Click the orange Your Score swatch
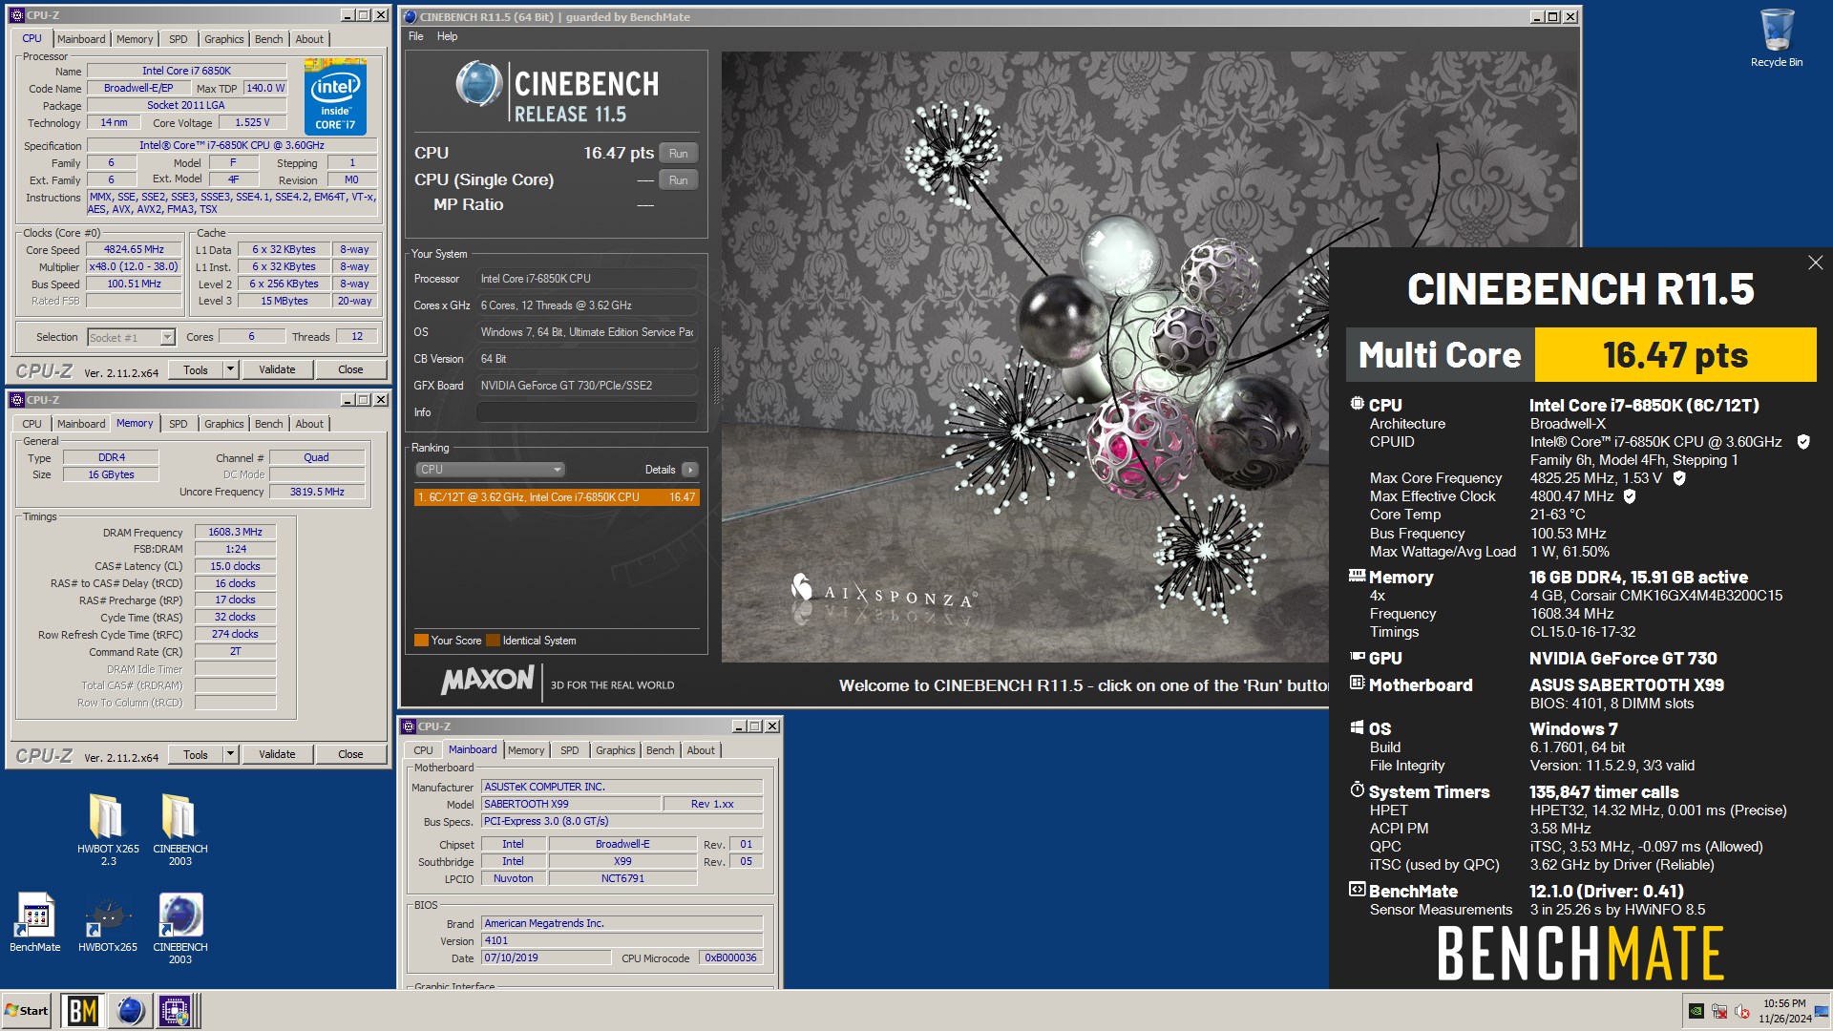This screenshot has width=1833, height=1031. pyautogui.click(x=421, y=641)
